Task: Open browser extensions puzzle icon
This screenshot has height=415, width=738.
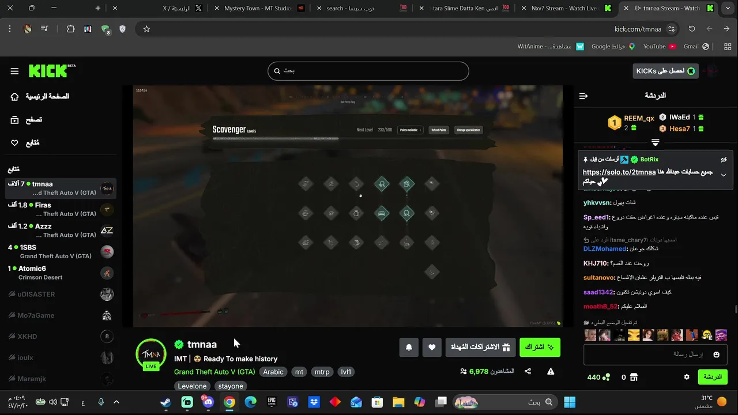Action: point(70,29)
